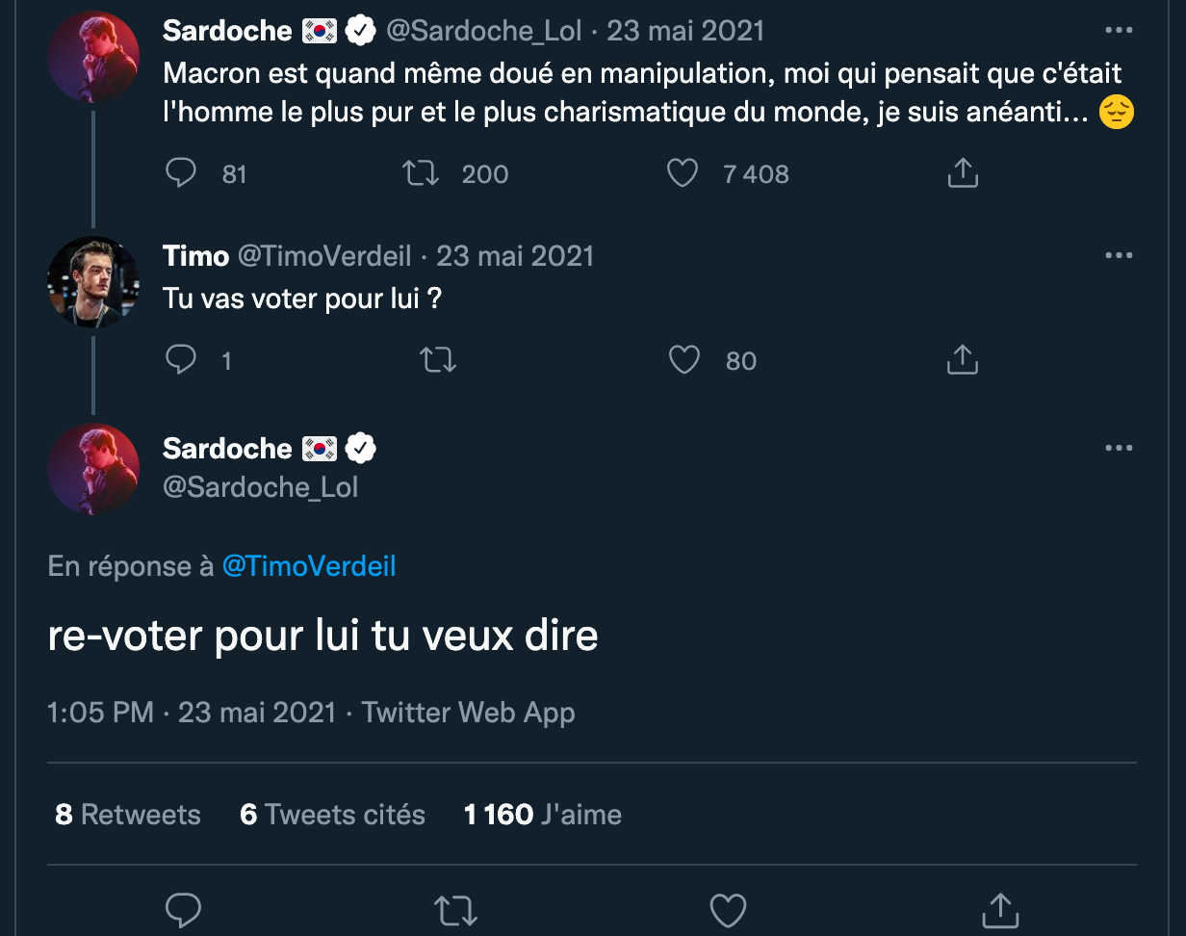Screen dimensions: 1186x936
Task: Open more options menu on Timo's tweet
Action: (x=1119, y=256)
